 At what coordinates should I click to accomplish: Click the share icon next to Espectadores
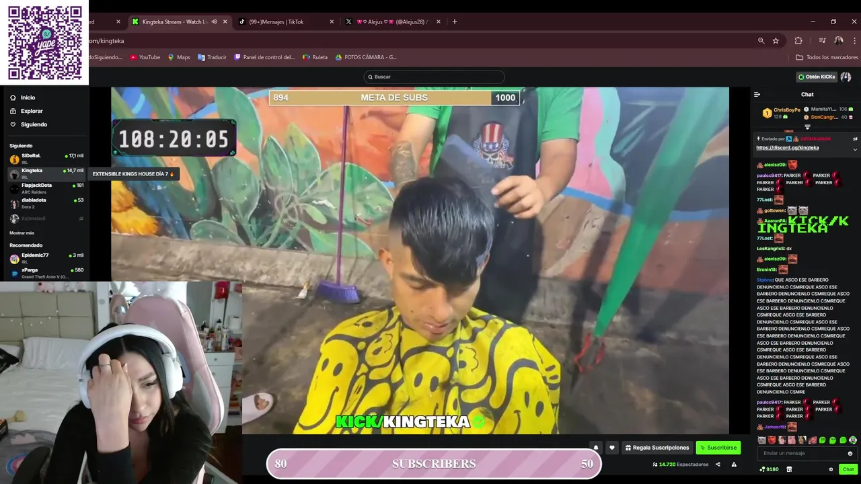718,465
